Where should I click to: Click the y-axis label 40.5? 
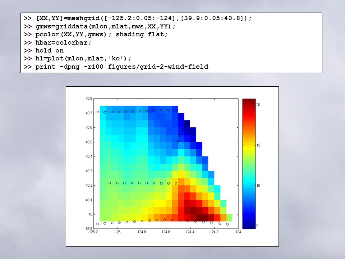coord(89,142)
